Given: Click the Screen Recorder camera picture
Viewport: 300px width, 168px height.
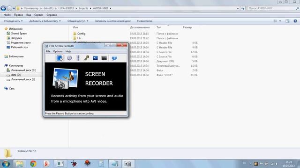Looking at the screenshot, I should pos(65,79).
